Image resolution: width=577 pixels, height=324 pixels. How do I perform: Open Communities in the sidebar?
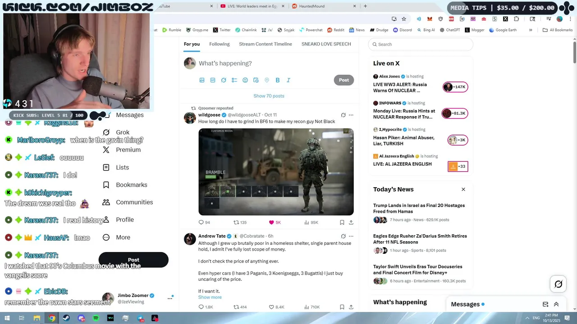coord(128,202)
